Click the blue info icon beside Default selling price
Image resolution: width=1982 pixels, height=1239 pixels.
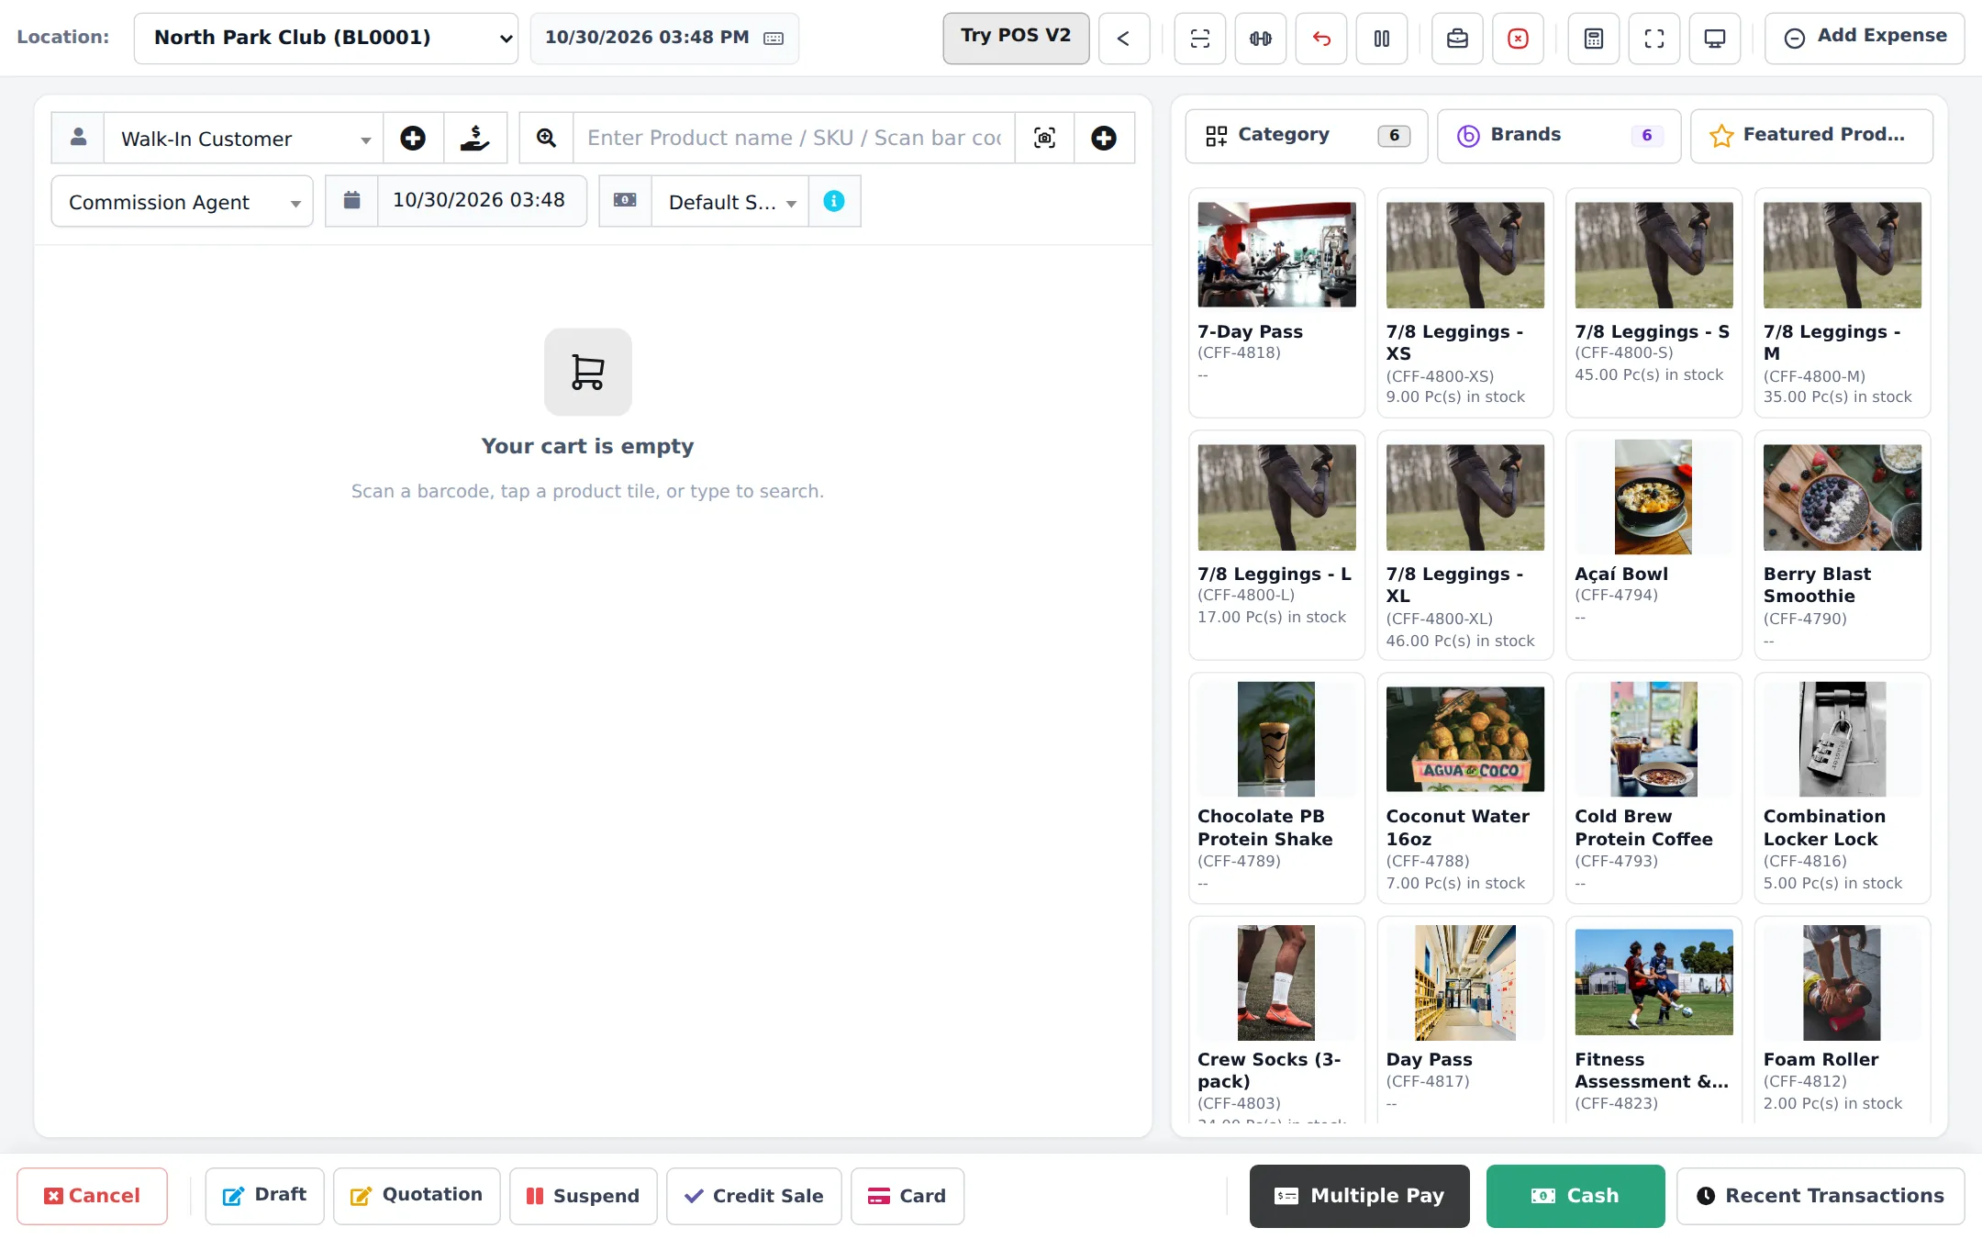(x=834, y=201)
